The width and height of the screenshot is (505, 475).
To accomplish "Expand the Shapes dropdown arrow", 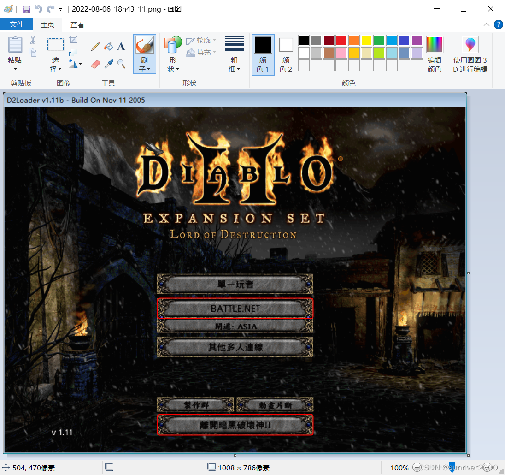I will 177,69.
